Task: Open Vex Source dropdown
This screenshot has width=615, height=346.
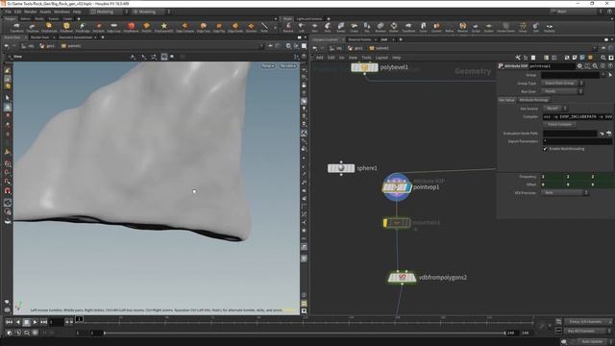Action: pyautogui.click(x=554, y=109)
